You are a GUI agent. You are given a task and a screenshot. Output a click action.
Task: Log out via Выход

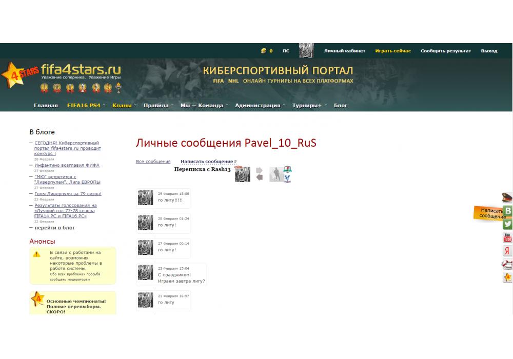(489, 51)
